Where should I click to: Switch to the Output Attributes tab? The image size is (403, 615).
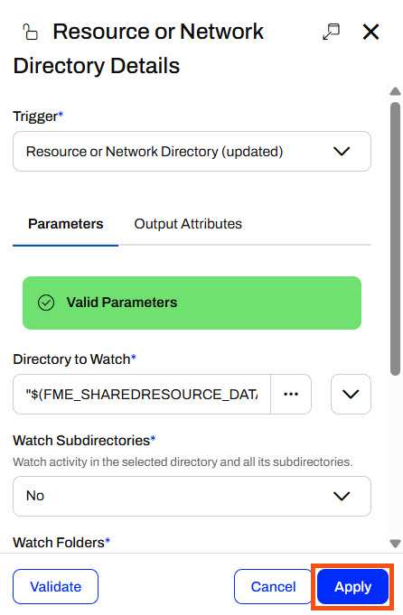point(188,224)
